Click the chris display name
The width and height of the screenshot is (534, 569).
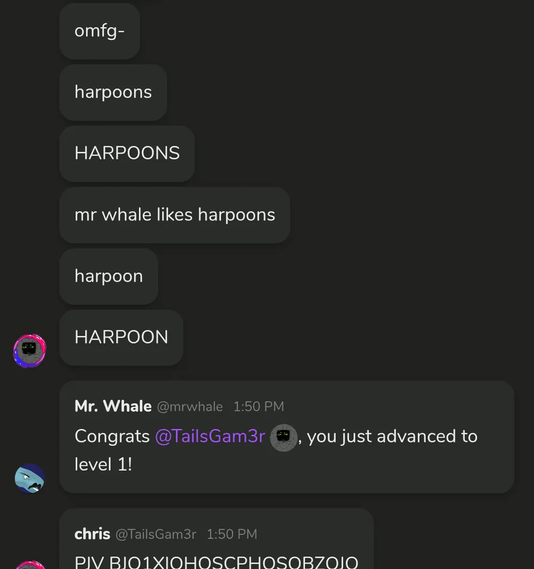click(92, 534)
